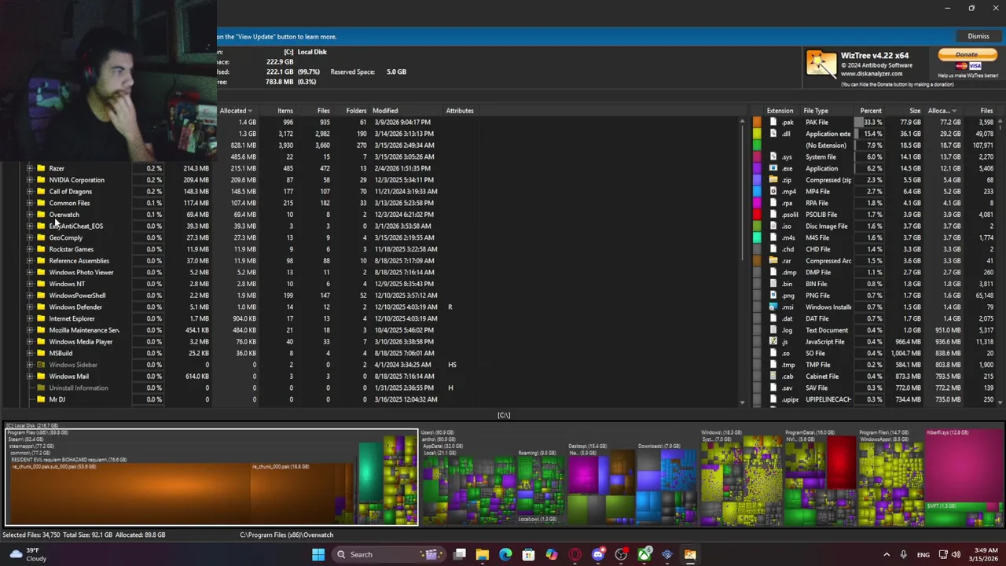
Task: Sort file types by Percent column
Action: pyautogui.click(x=871, y=111)
